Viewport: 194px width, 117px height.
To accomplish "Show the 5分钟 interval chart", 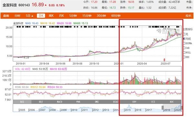I will tap(73, 16).
